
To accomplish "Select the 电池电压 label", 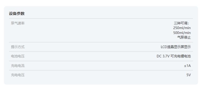I will (x=18, y=56).
